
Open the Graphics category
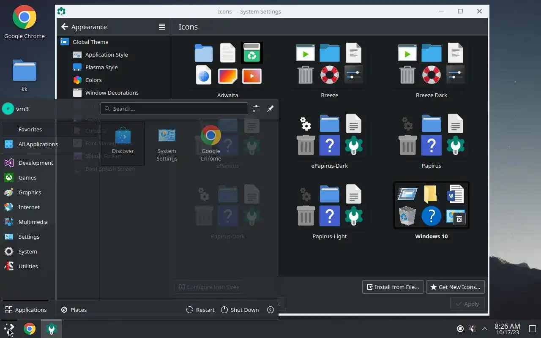click(50, 192)
